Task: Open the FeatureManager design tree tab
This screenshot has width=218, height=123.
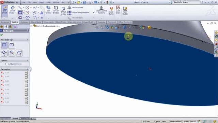Action: [2, 27]
